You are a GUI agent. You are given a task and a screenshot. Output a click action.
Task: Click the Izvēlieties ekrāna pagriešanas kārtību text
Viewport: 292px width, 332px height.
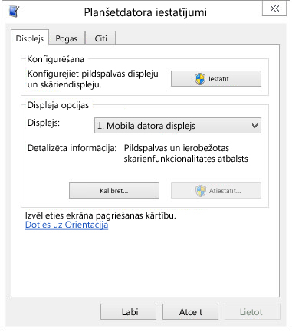[100, 215]
